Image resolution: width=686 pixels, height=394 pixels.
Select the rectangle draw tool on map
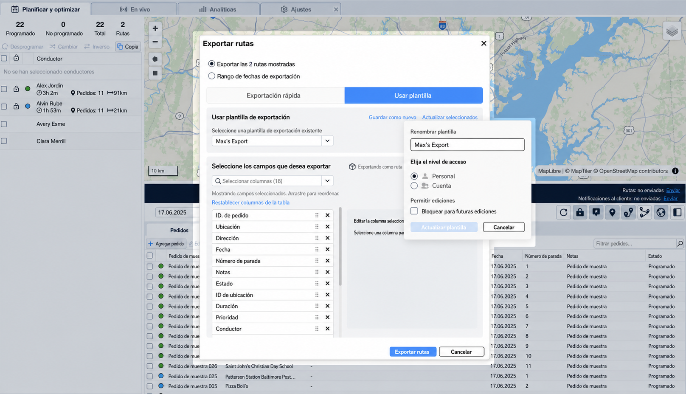click(x=155, y=73)
